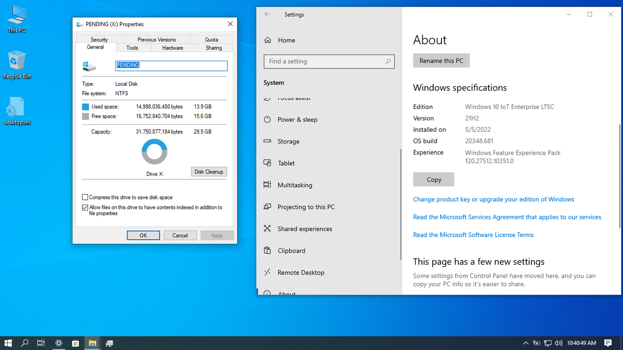
Task: Maximize the Settings window
Action: coord(589,15)
